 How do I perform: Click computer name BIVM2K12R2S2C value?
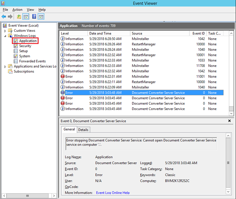pos(177,181)
